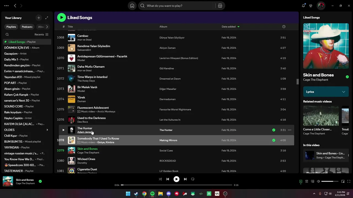Click the track list scrollbar
The height and width of the screenshot is (198, 353).
click(x=298, y=82)
